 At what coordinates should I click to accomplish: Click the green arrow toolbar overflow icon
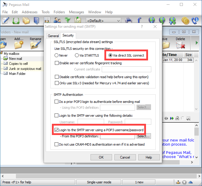pyautogui.click(x=197, y=43)
